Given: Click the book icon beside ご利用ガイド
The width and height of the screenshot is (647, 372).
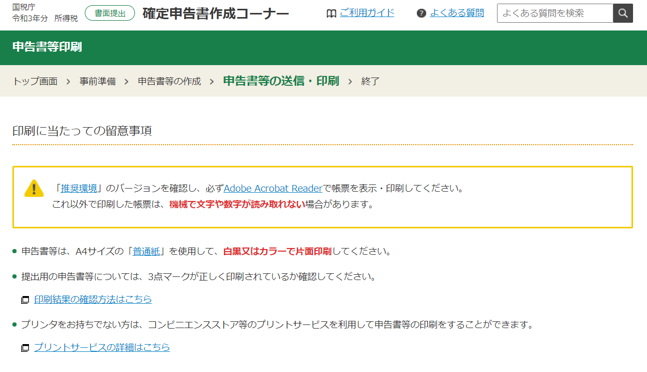Looking at the screenshot, I should click(332, 13).
